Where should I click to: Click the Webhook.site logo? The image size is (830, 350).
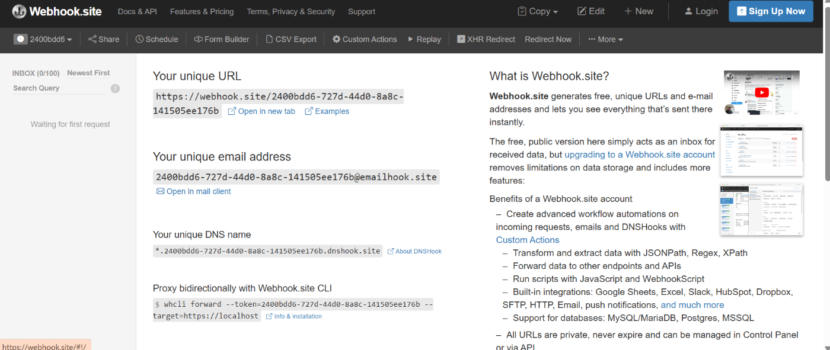(57, 11)
